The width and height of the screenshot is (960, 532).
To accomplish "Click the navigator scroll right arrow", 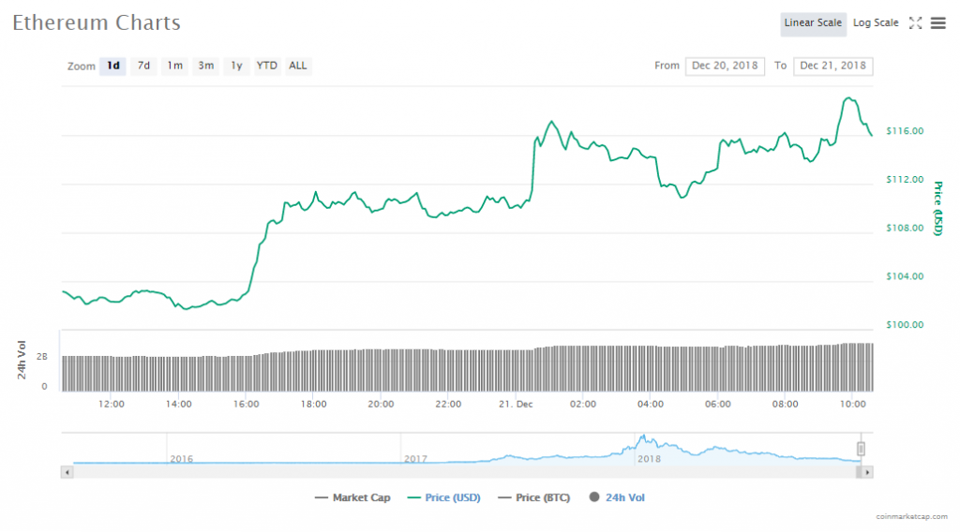I will (x=868, y=473).
